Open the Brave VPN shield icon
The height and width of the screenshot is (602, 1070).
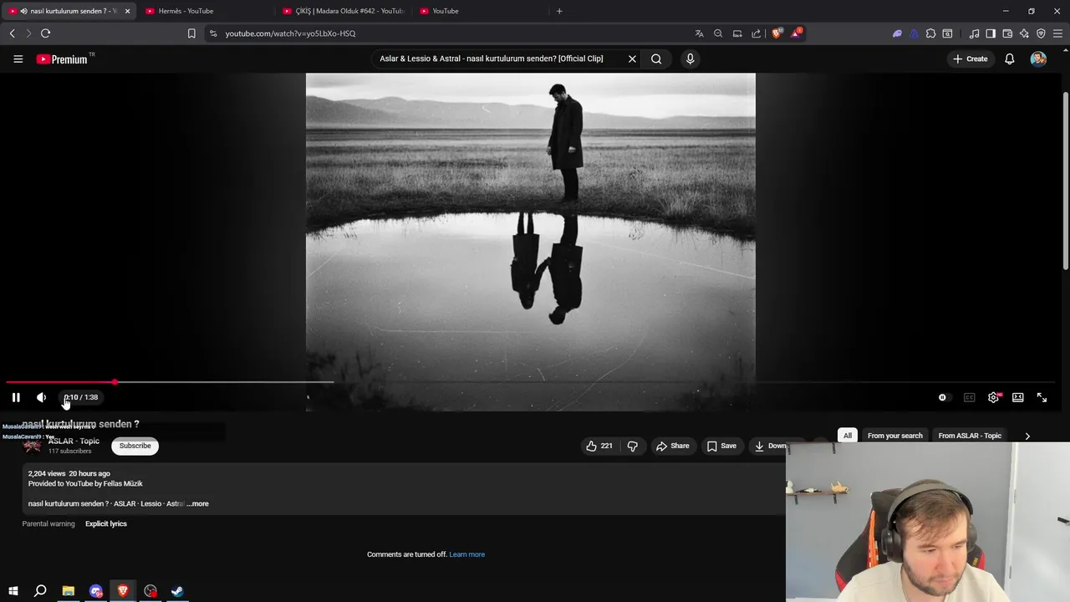[x=1041, y=33]
